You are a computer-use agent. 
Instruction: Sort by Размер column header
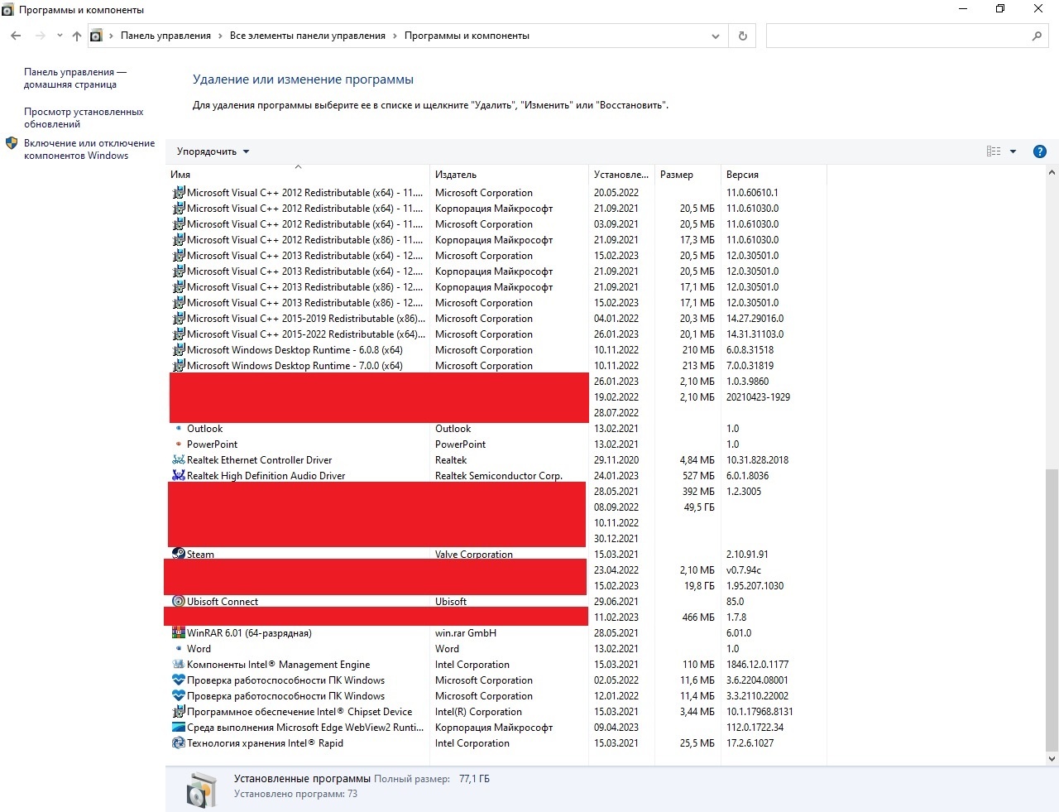[x=688, y=175]
